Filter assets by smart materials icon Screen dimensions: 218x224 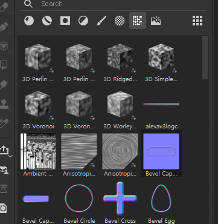pos(47,21)
